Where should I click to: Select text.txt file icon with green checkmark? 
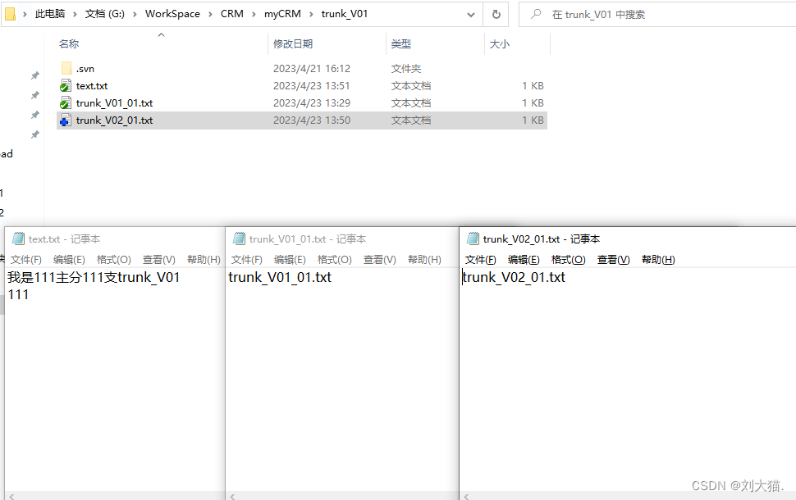coord(66,86)
